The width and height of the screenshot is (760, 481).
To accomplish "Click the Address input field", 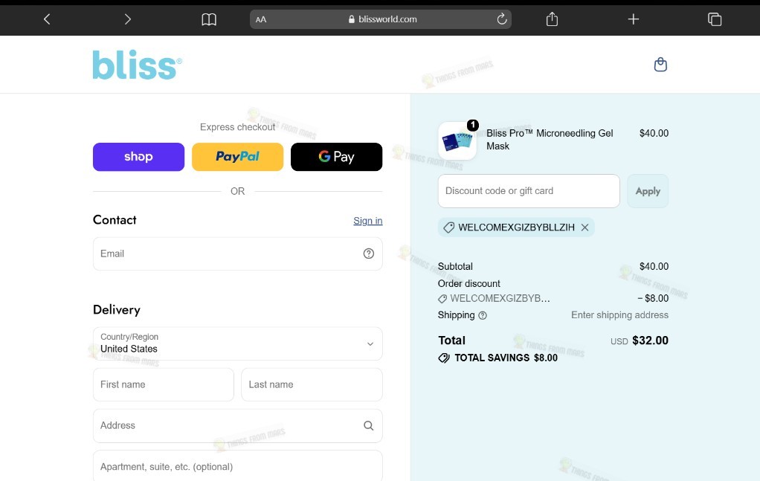I will point(237,426).
